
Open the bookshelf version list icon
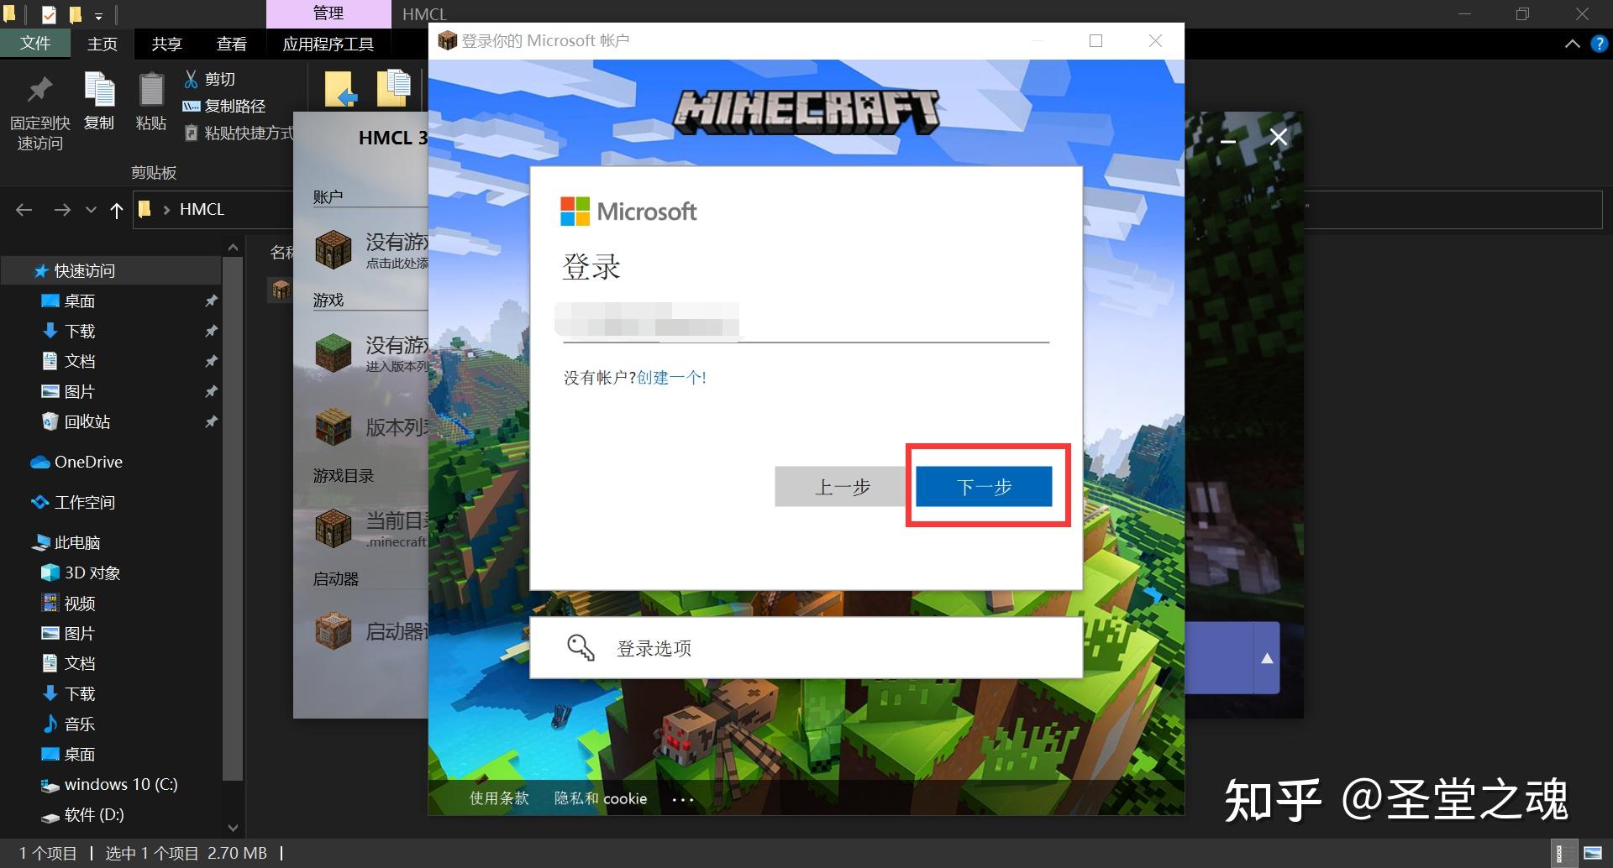[x=334, y=426]
